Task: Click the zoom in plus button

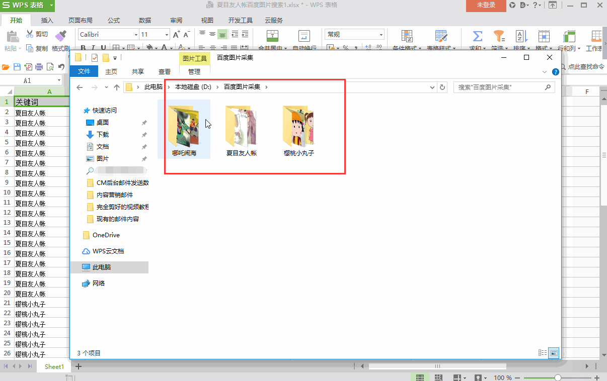Action: click(x=597, y=377)
